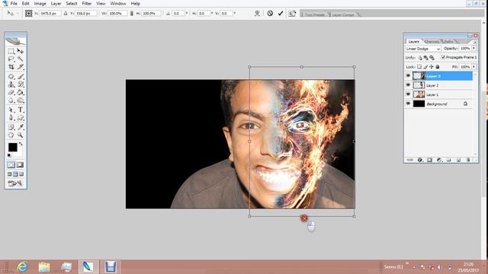
Task: Hide Layer 1 visibility eye
Action: [x=408, y=94]
